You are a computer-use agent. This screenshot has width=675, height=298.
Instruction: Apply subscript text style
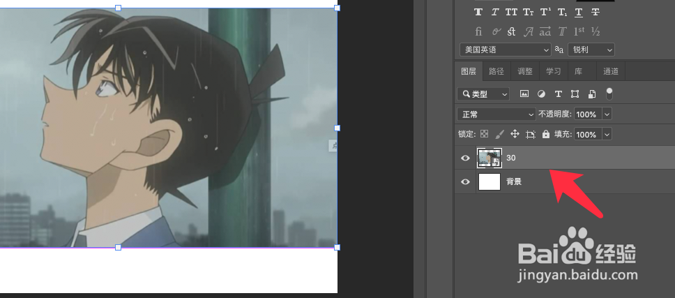562,13
